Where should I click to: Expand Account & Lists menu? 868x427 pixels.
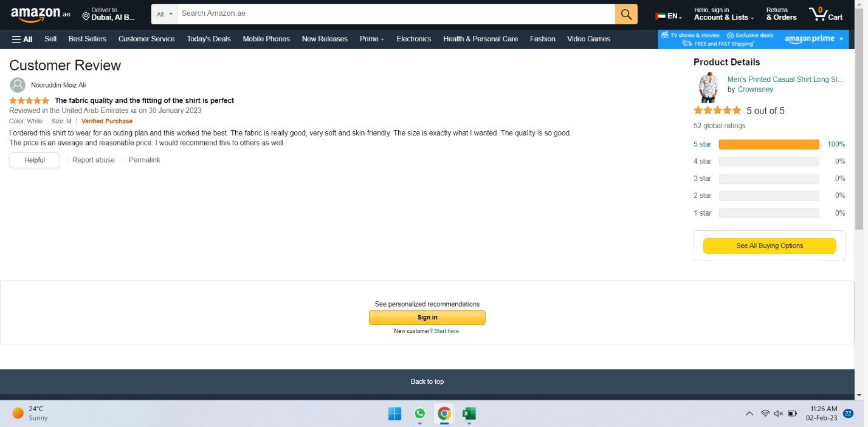tap(723, 14)
